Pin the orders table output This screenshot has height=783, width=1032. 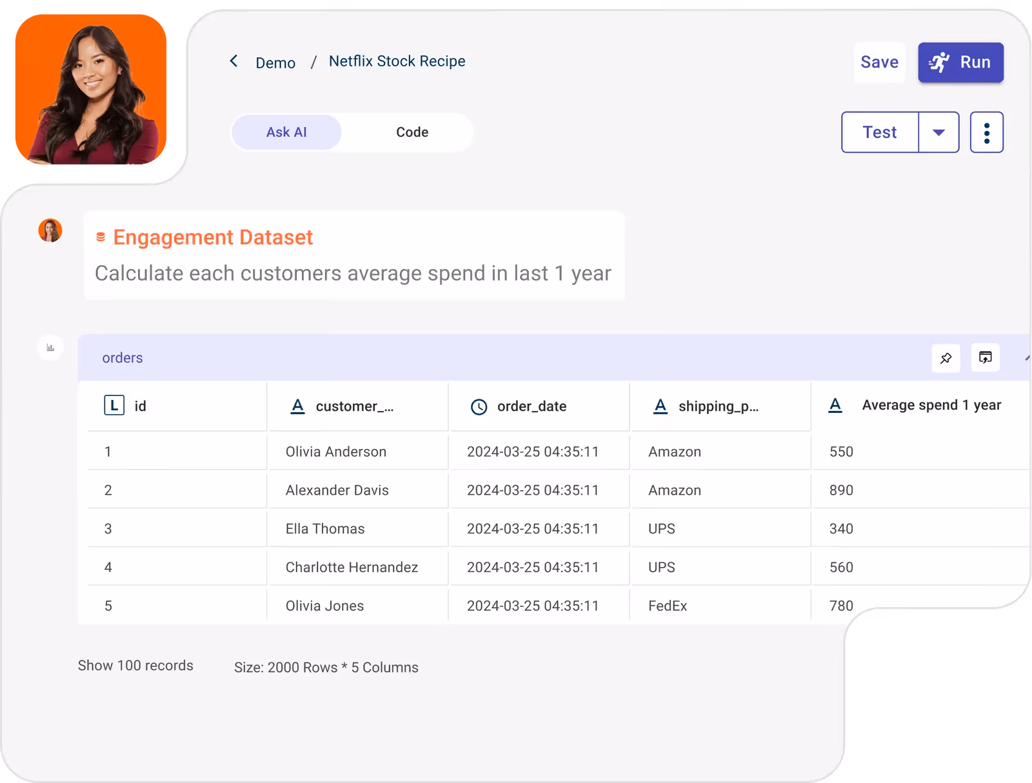tap(946, 358)
